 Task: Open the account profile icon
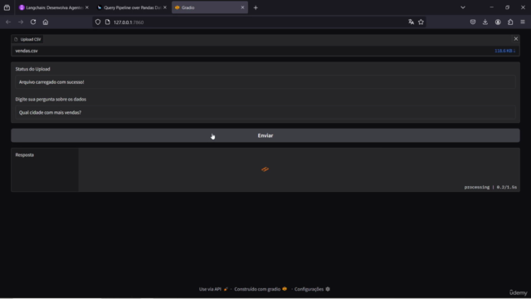498,22
